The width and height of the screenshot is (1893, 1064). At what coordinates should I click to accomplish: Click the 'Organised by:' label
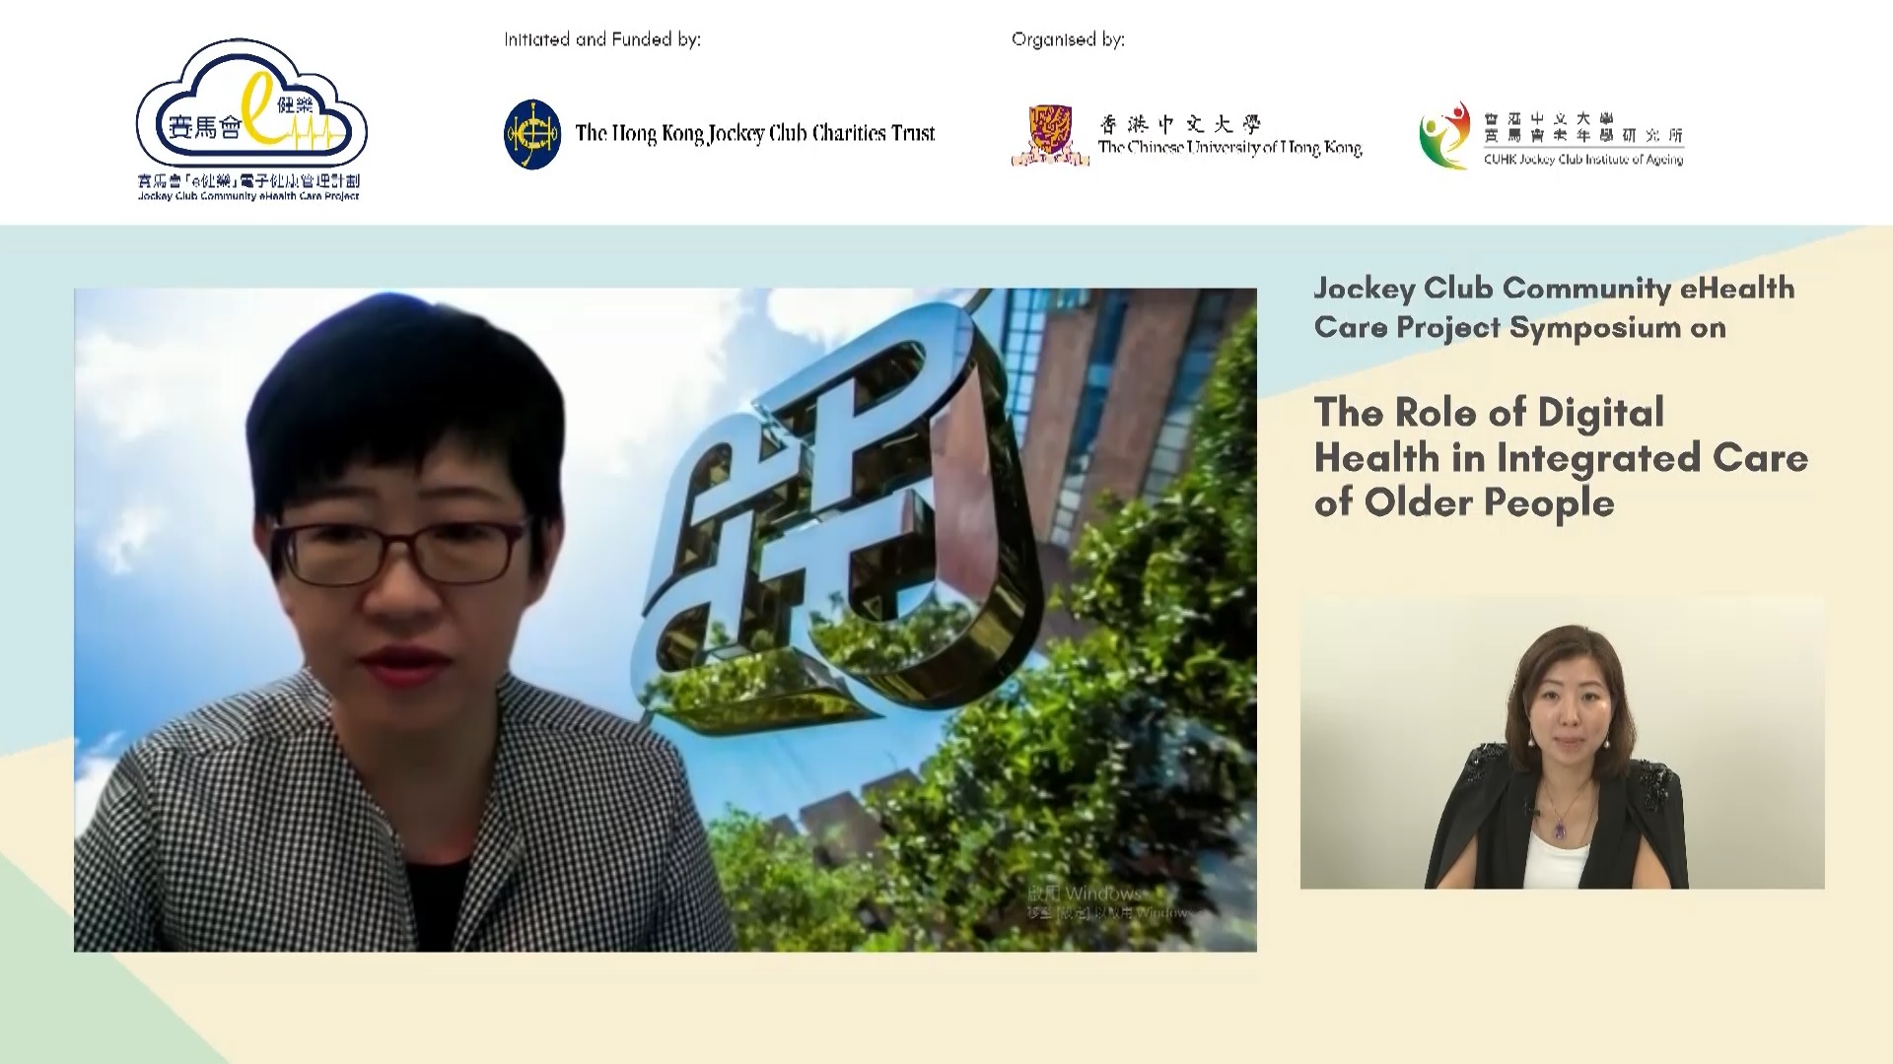pos(1068,39)
